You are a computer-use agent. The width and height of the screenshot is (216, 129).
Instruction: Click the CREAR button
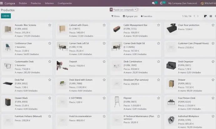point(6,16)
